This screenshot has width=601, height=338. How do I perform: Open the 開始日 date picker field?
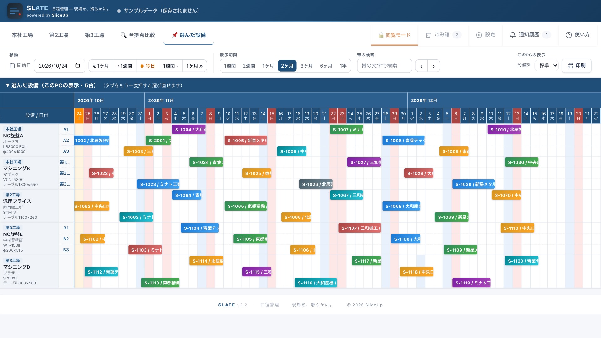[59, 66]
